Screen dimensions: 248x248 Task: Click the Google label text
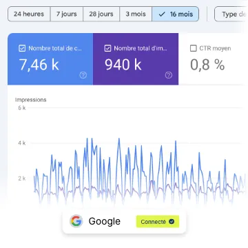click(105, 221)
